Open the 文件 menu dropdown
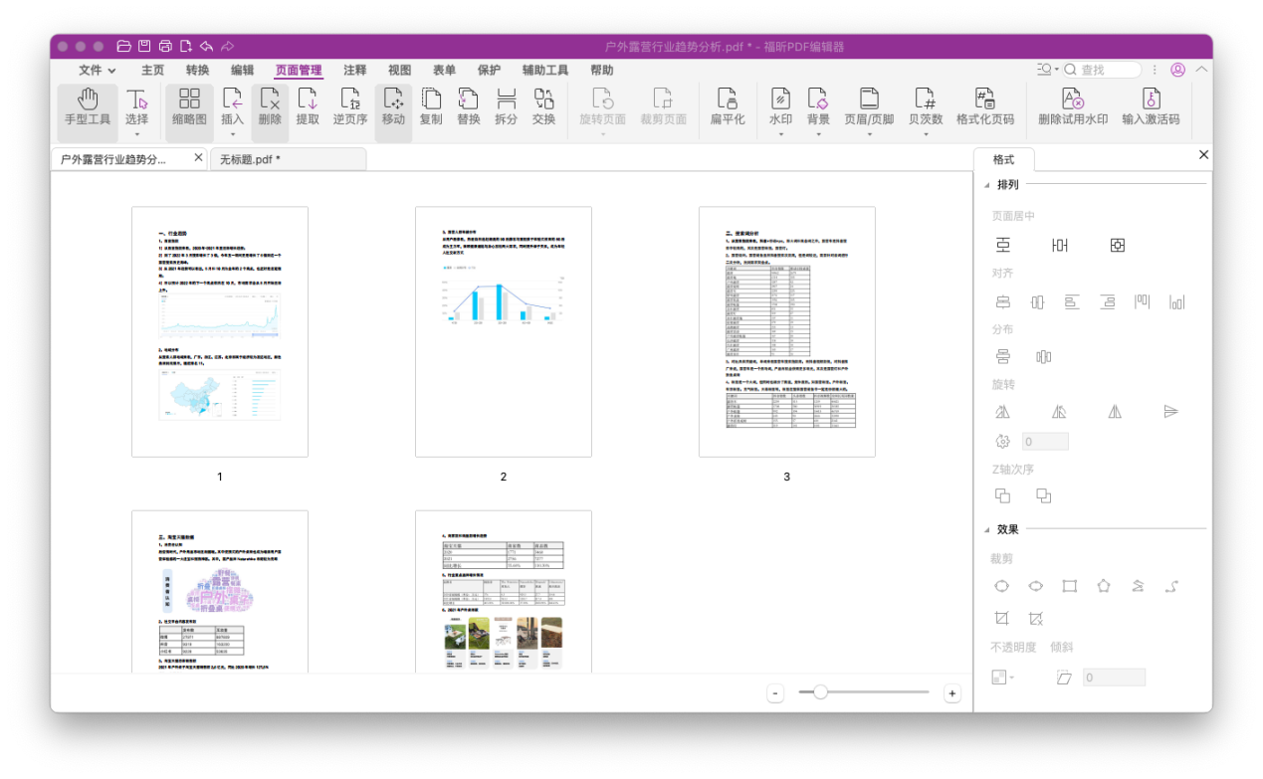 pos(98,71)
